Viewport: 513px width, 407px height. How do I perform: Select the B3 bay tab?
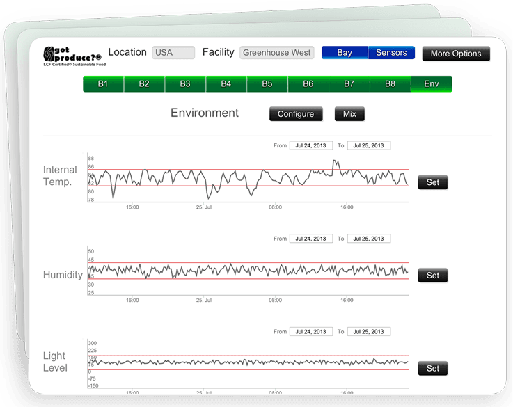185,84
